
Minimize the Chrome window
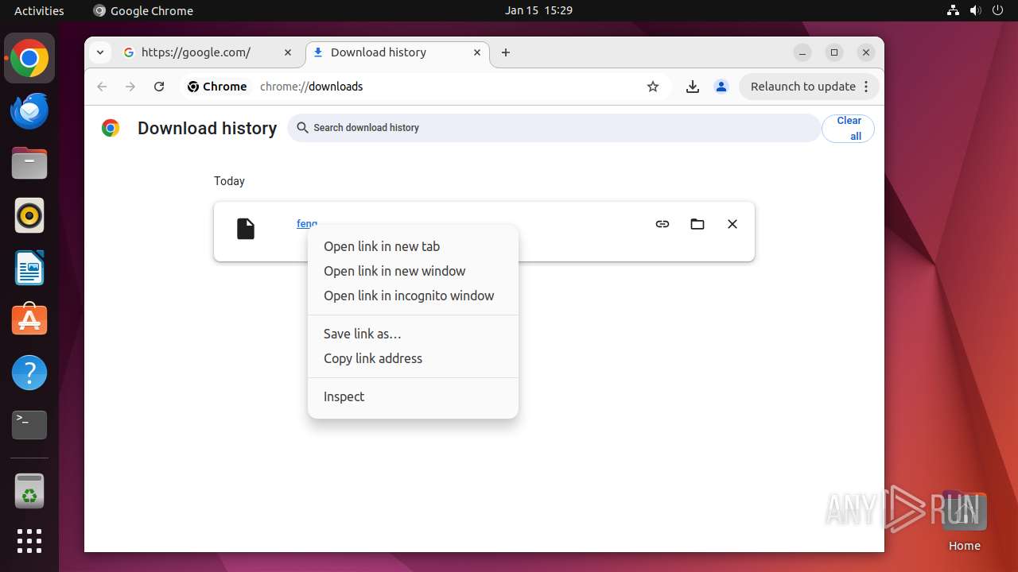tap(802, 52)
